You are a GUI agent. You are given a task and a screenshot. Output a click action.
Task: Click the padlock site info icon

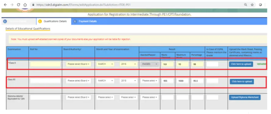[x=33, y=5]
